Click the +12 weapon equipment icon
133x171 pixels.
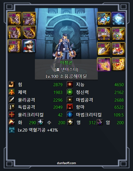pos(104,19)
